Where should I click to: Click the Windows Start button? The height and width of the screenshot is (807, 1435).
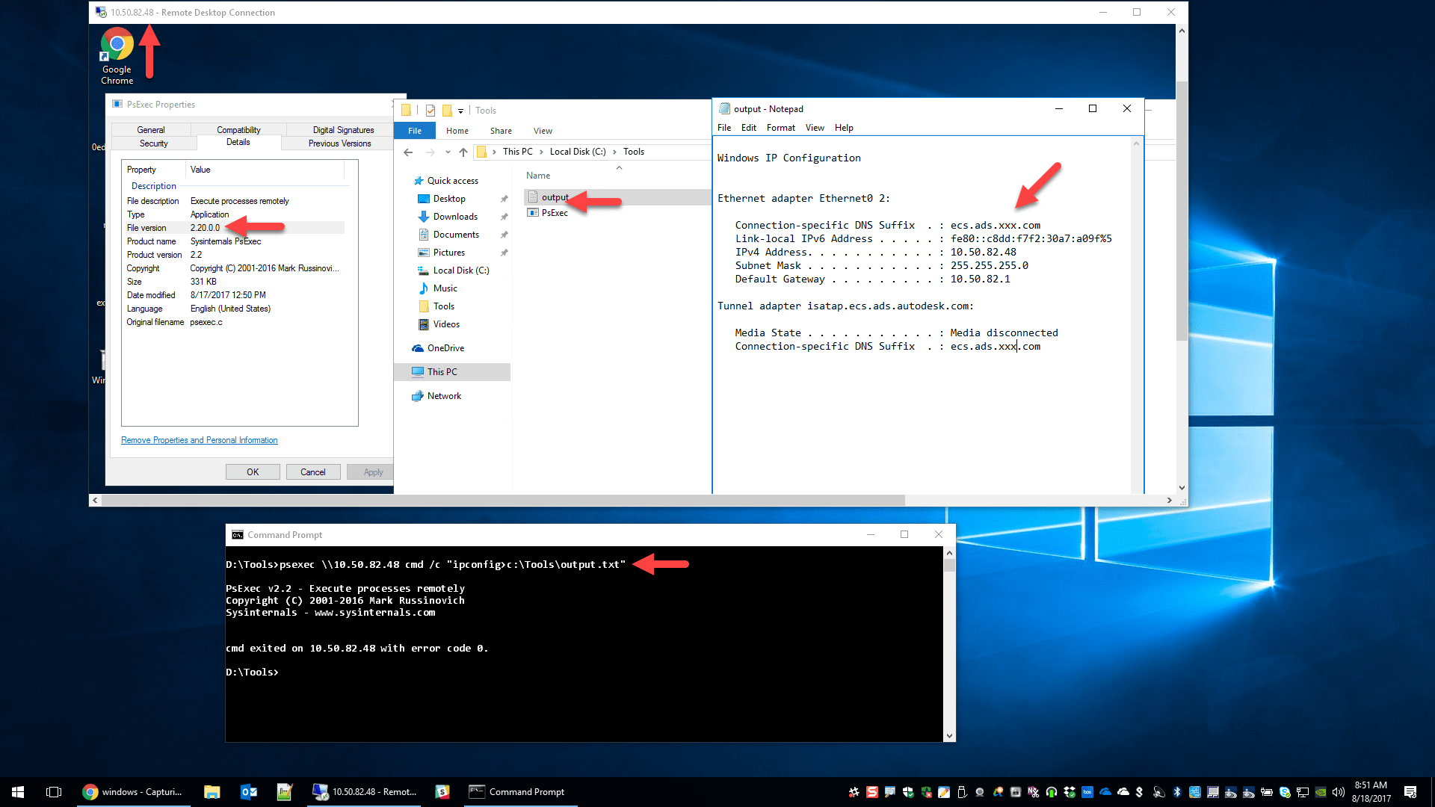[x=18, y=792]
